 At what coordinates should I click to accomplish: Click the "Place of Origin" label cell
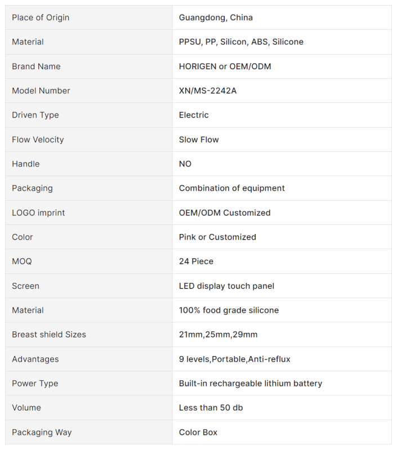[41, 17]
